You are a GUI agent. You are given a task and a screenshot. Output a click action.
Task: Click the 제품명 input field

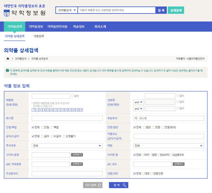tap(51, 96)
